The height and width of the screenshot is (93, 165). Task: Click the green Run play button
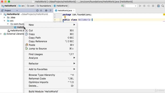pyautogui.click(x=140, y=6)
